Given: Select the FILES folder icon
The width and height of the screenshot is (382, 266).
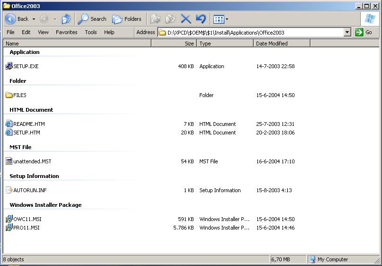Looking at the screenshot, I should click(x=9, y=95).
